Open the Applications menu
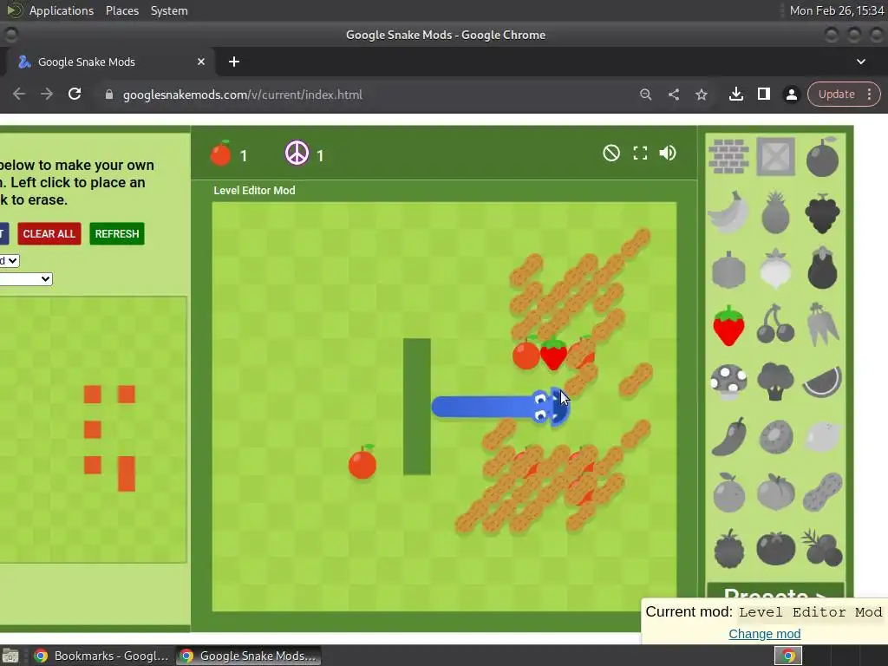888x666 pixels. 62,10
